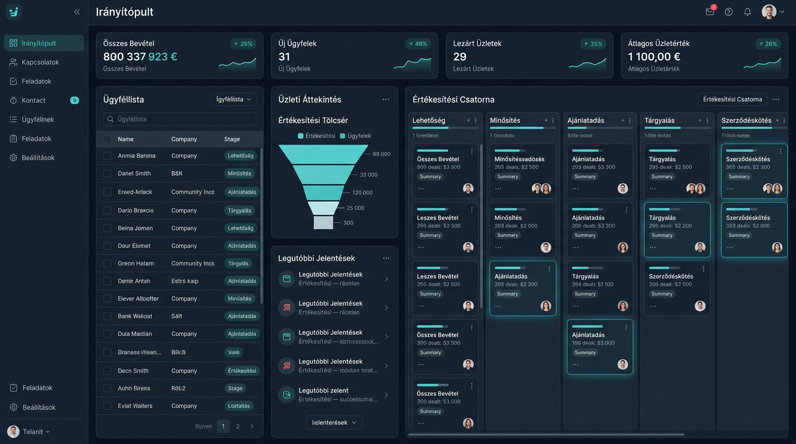Open the user profile dropdown in header

[x=773, y=12]
